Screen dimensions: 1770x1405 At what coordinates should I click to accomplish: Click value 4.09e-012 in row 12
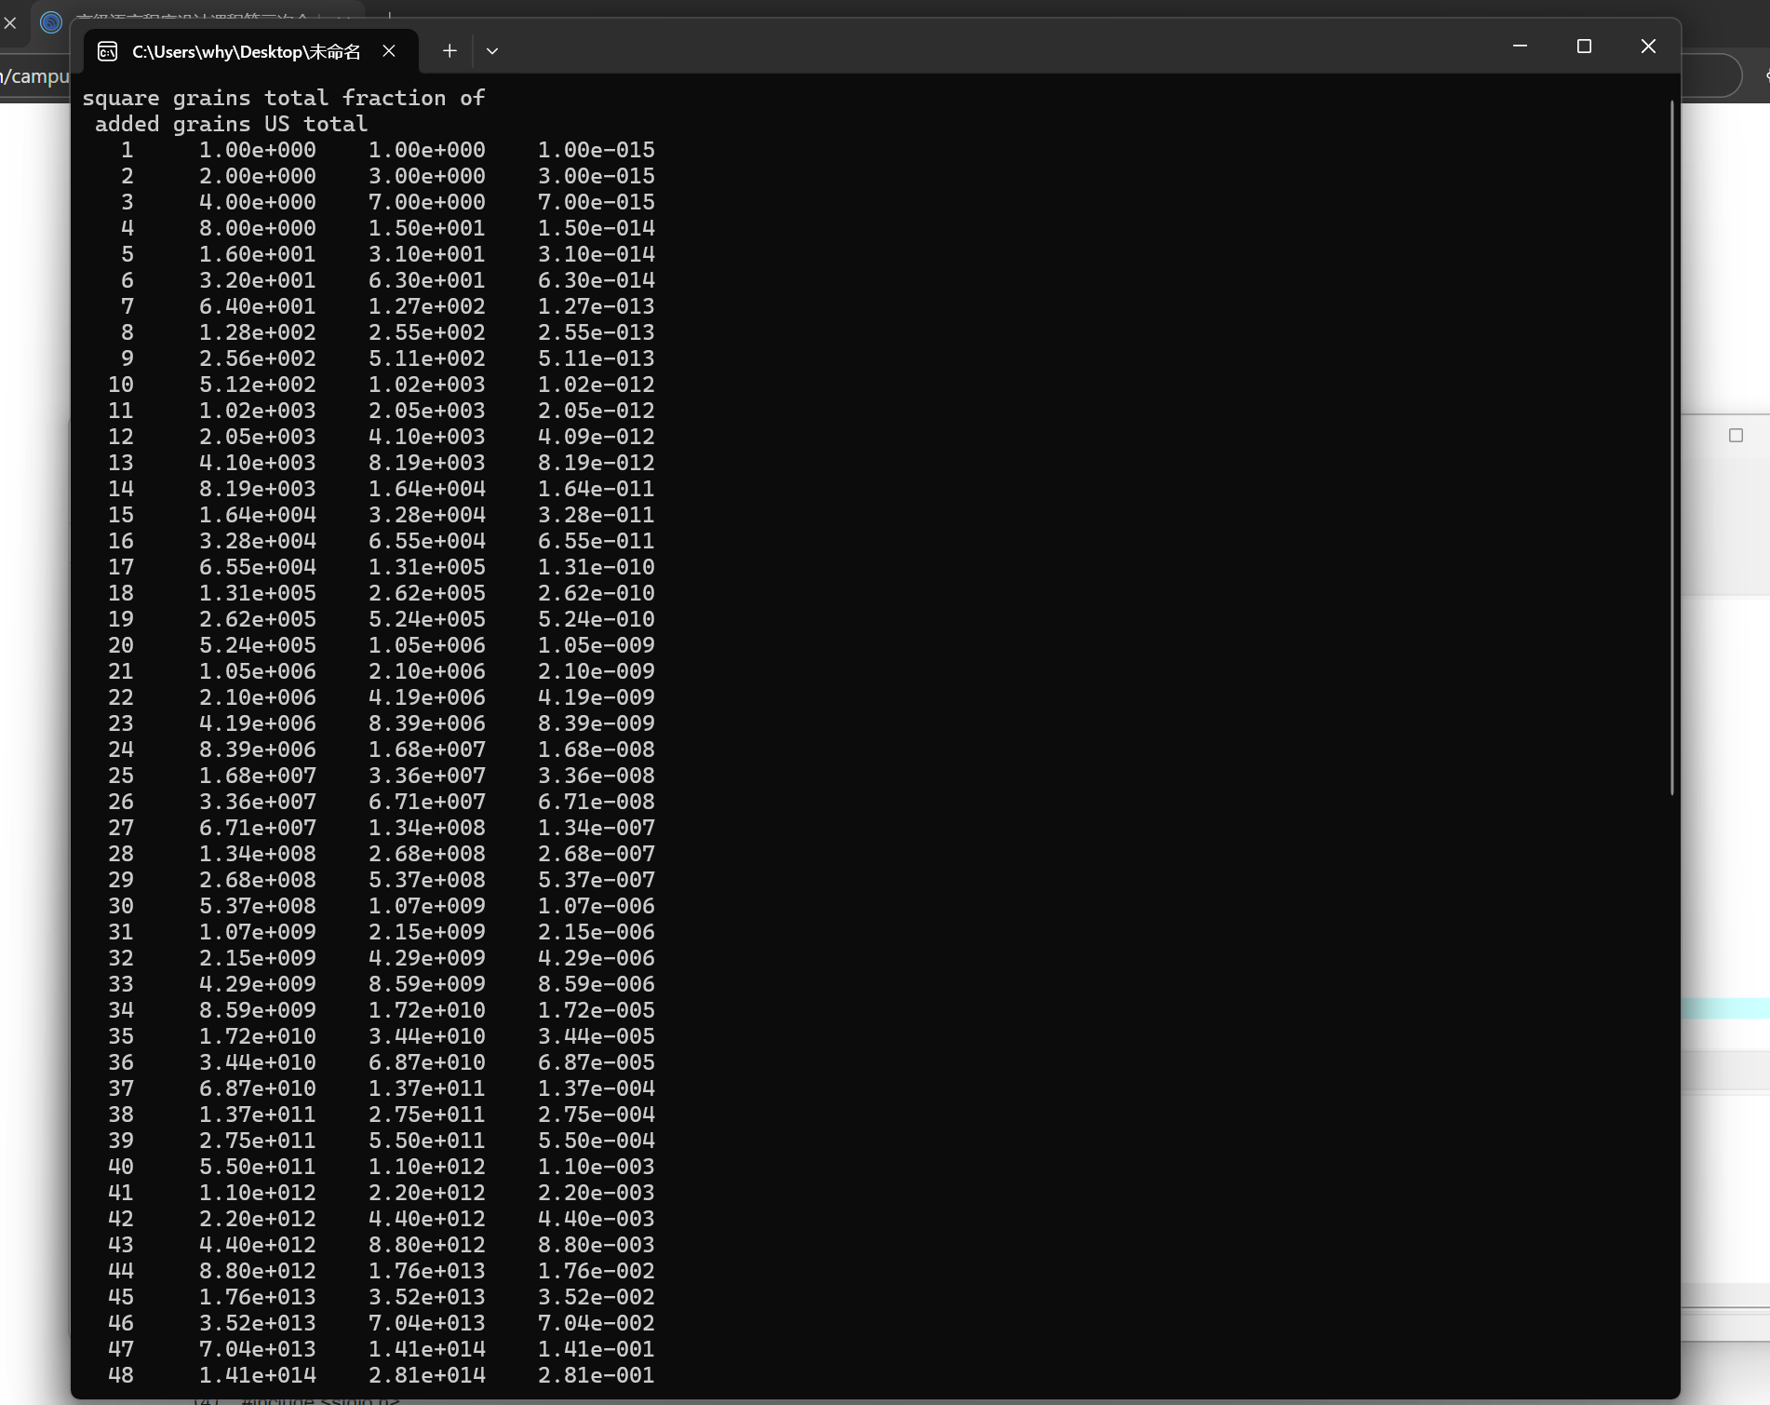click(597, 437)
